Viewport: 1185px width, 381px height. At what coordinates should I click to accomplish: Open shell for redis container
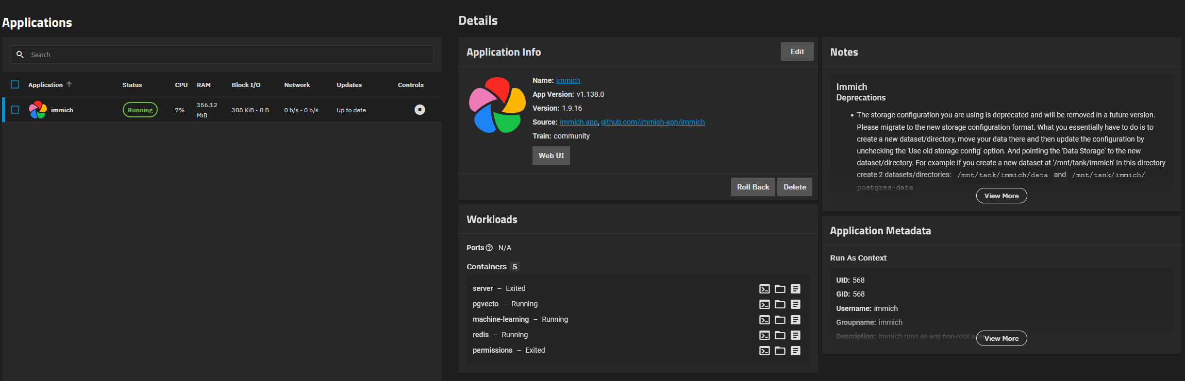click(764, 335)
